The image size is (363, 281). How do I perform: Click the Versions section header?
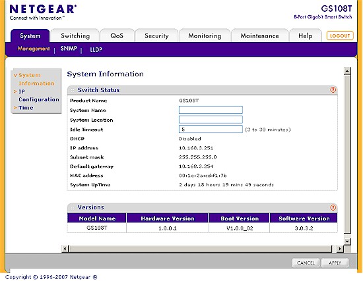click(x=202, y=207)
